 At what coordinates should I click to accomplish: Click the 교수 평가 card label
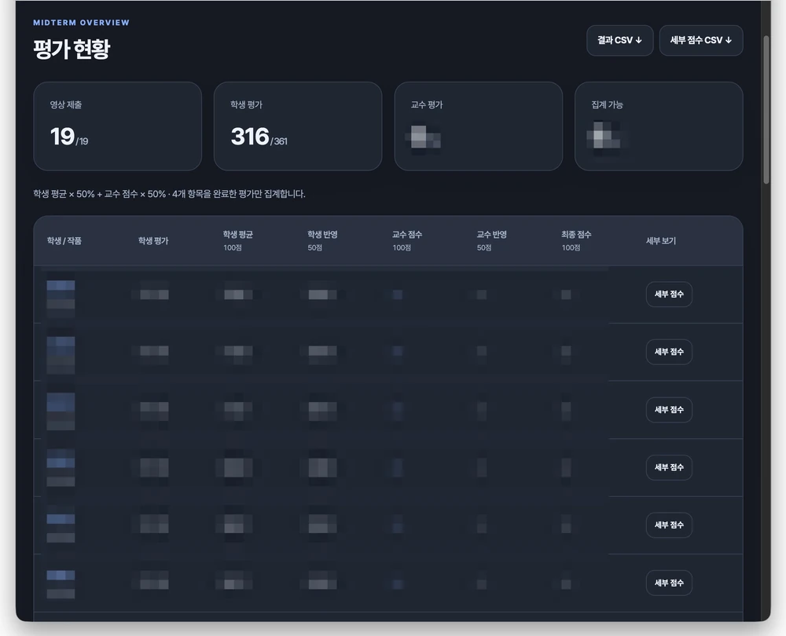tap(427, 104)
